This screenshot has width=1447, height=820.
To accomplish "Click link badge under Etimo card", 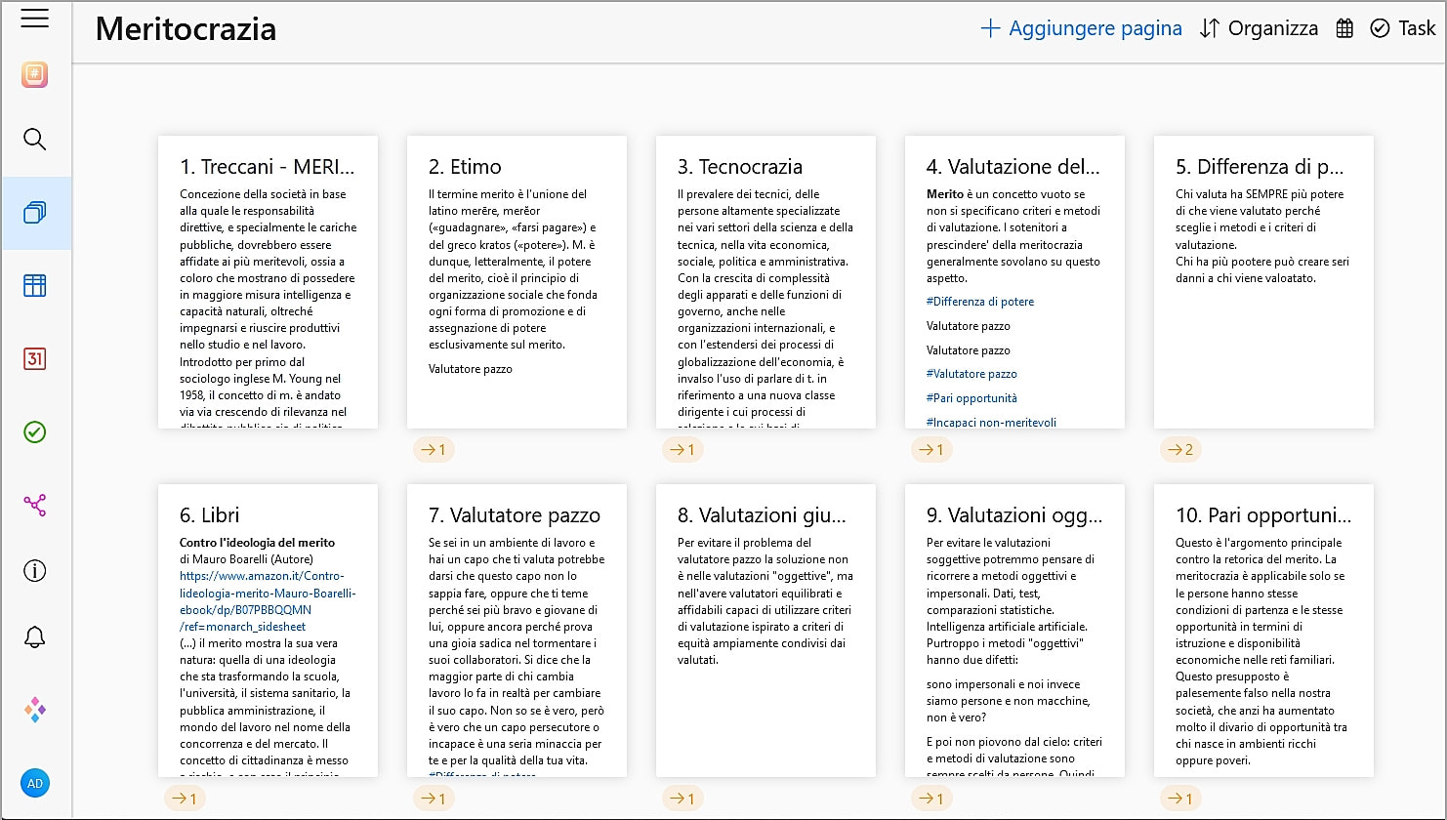I will click(x=432, y=450).
